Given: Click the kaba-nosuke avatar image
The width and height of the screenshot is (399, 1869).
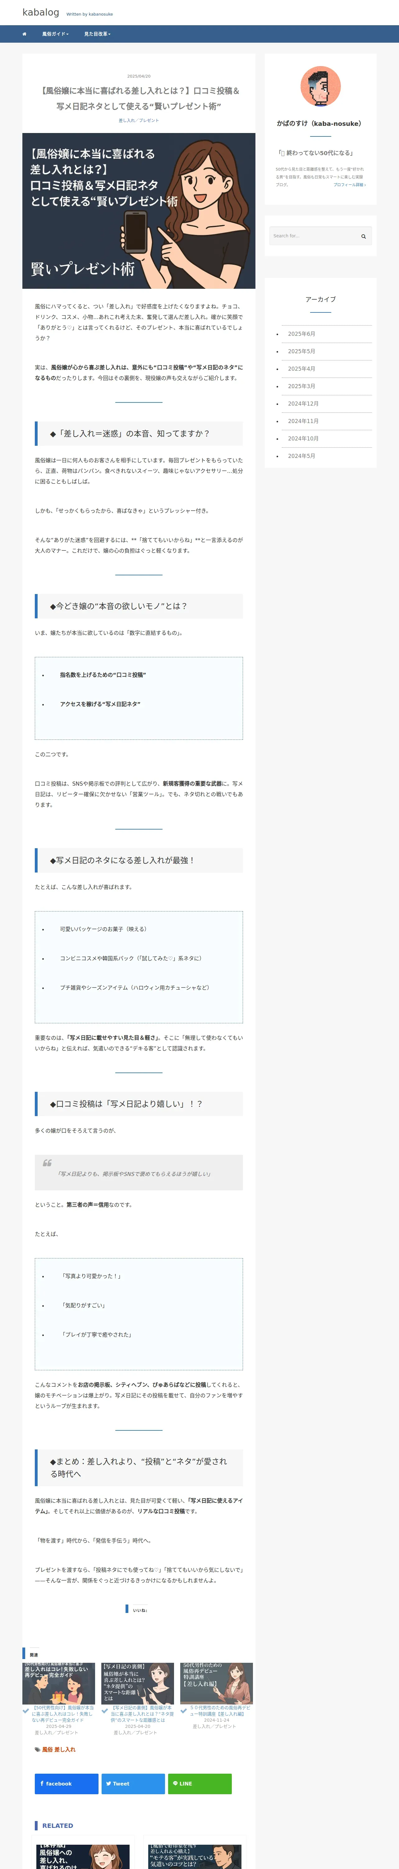Looking at the screenshot, I should point(320,86).
